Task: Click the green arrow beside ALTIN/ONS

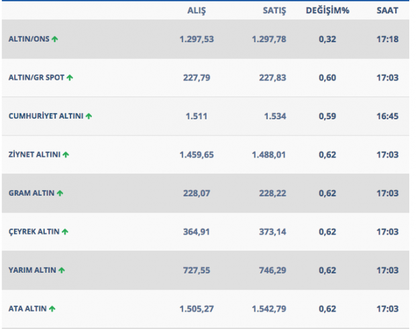Action: click(55, 40)
